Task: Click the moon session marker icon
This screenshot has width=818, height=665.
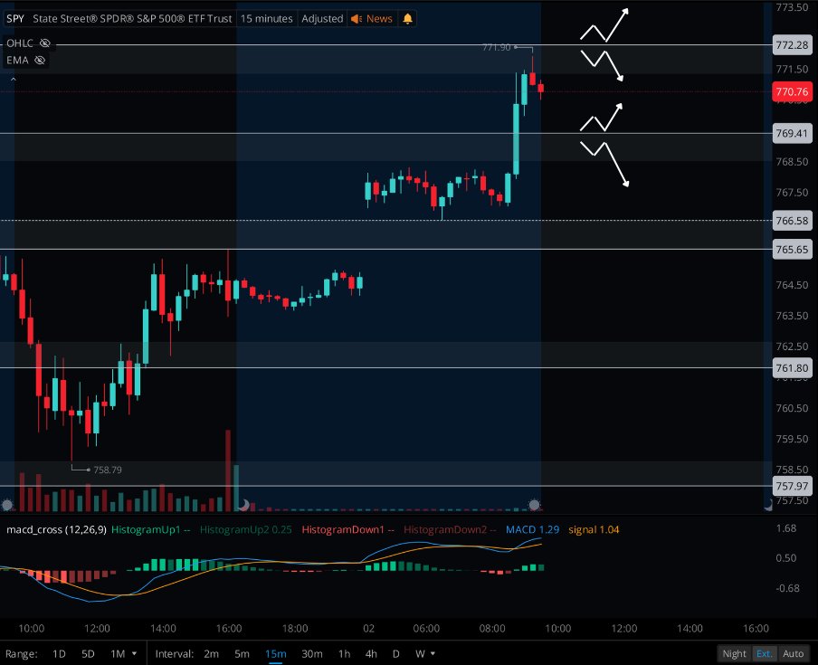Action: [243, 505]
